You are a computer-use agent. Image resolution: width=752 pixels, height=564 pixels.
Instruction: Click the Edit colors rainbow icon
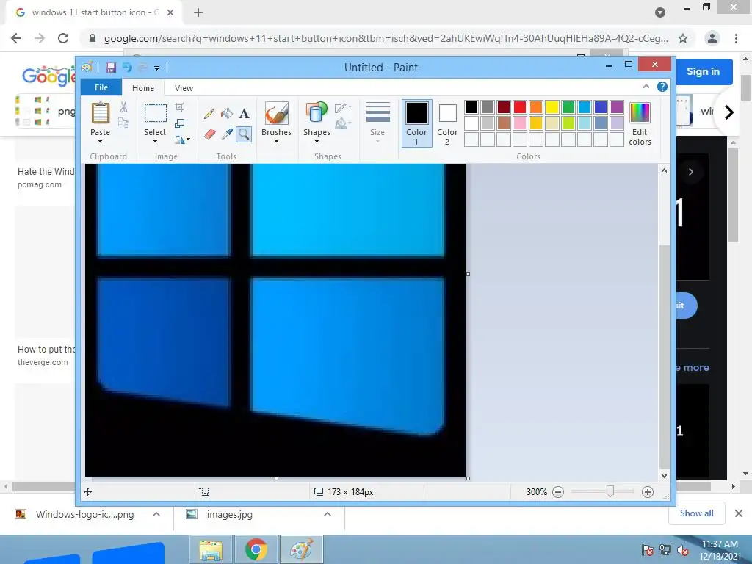pyautogui.click(x=640, y=113)
